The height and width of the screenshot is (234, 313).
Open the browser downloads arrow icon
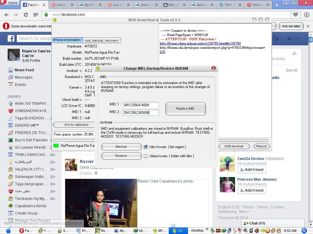pyautogui.click(x=307, y=15)
